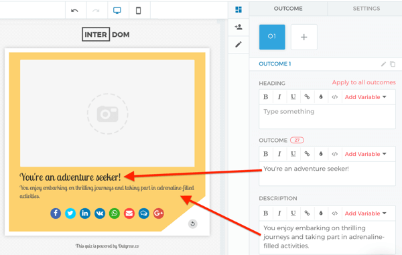Click the email share icon
The width and height of the screenshot is (402, 255).
(129, 214)
